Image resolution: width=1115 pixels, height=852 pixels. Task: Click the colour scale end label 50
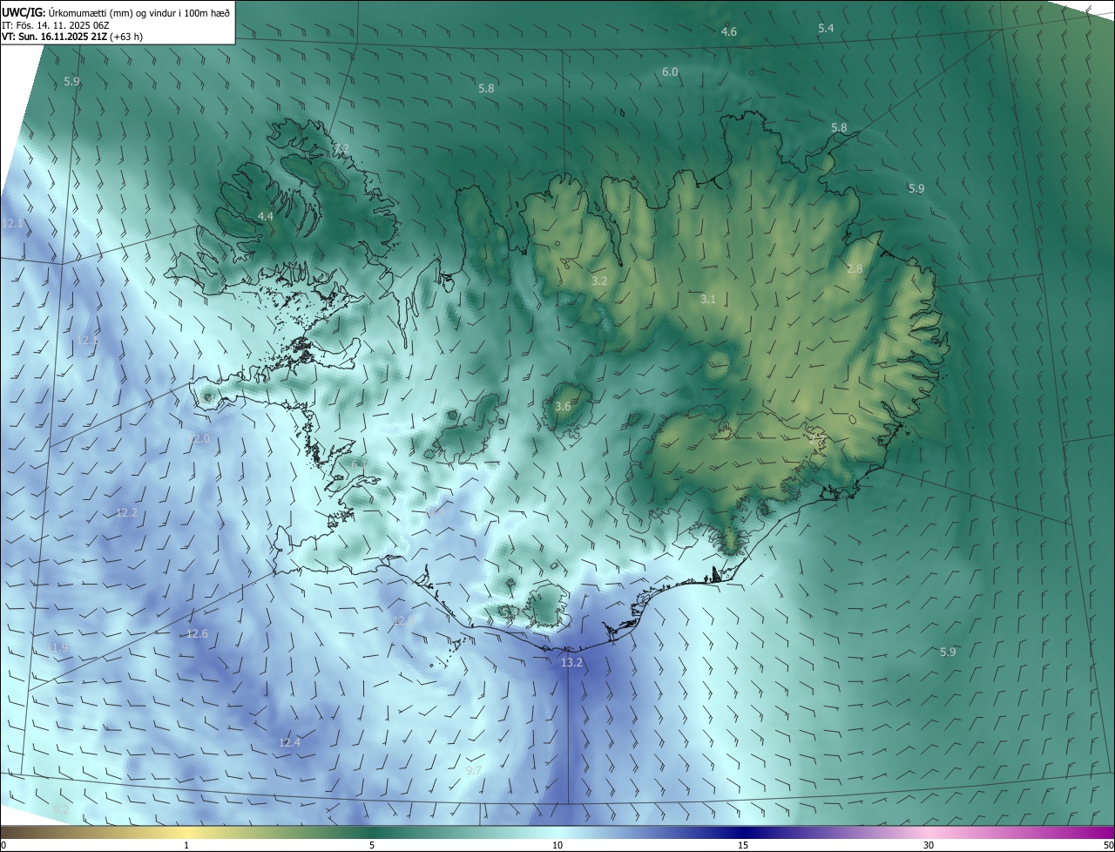1108,845
